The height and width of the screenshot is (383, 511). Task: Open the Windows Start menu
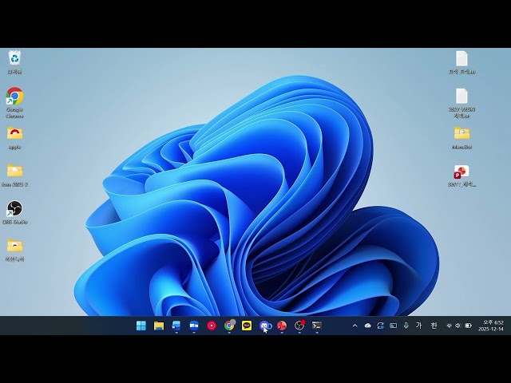click(x=141, y=326)
